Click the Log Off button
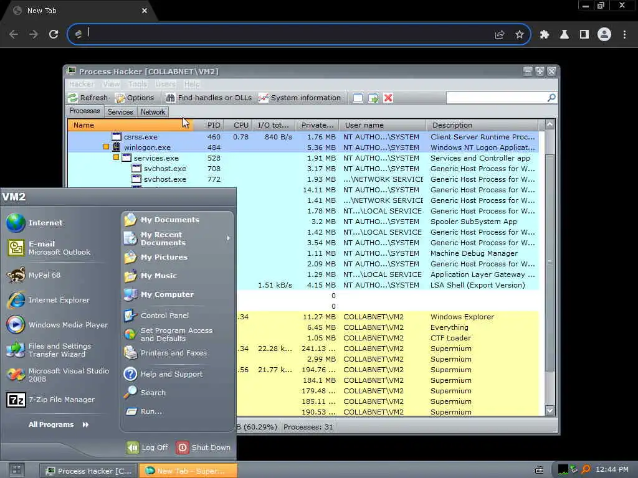638x478 pixels. [147, 448]
